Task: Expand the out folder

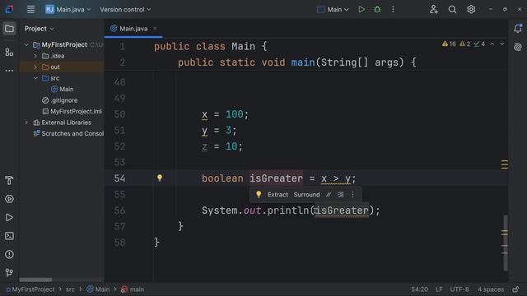Action: 35,67
